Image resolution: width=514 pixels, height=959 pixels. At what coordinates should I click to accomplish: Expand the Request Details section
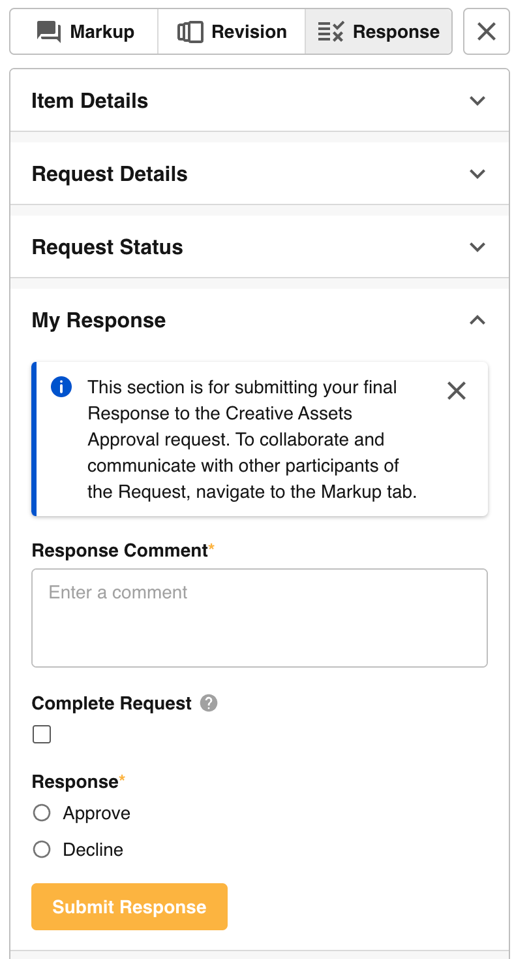coord(477,174)
